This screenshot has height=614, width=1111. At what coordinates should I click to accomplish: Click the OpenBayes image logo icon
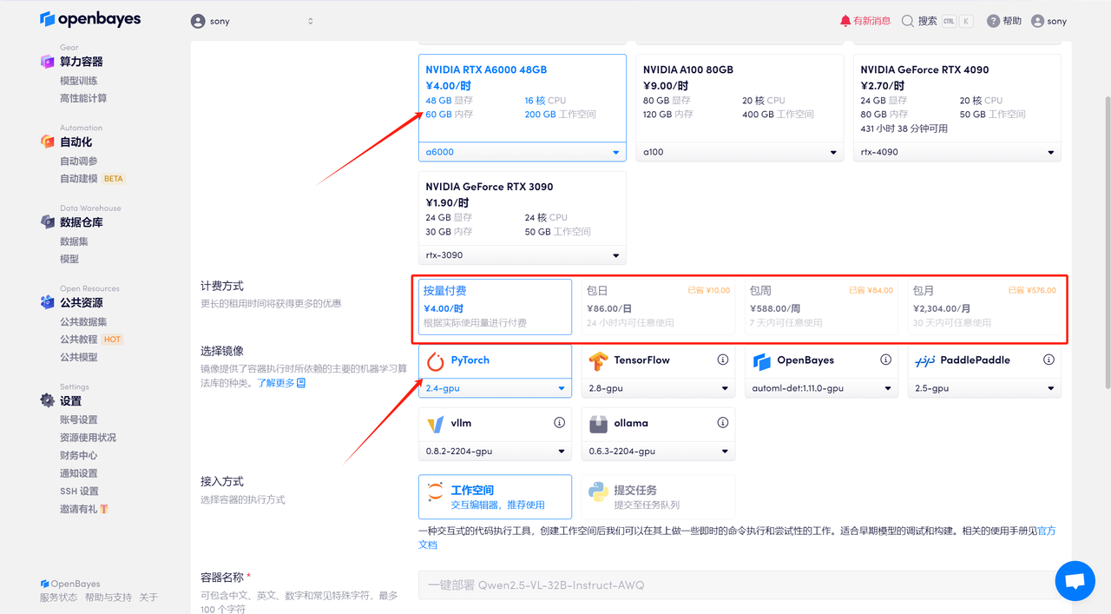click(x=762, y=360)
